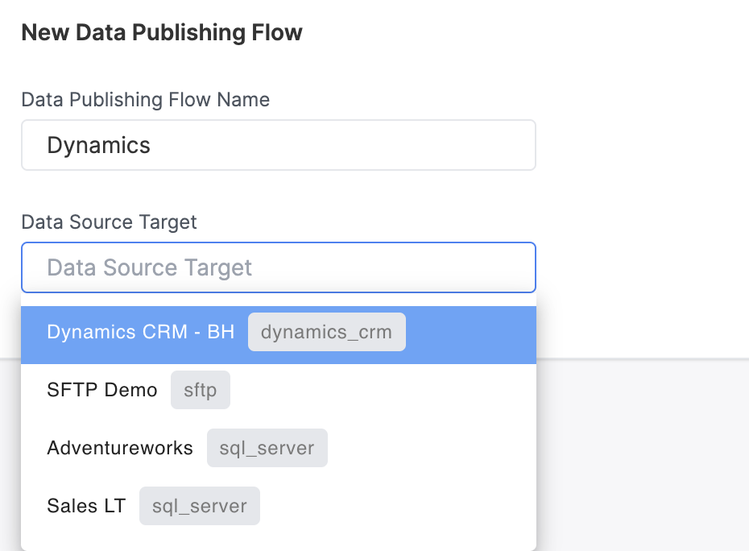The width and height of the screenshot is (749, 551).
Task: Click the Data Source Target field label
Action: click(x=109, y=222)
